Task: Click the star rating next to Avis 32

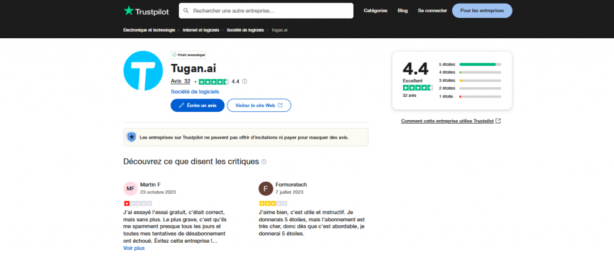Action: click(x=214, y=81)
